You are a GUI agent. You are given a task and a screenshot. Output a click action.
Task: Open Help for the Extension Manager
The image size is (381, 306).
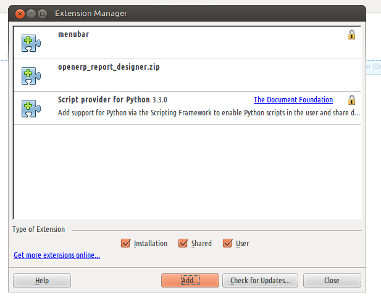(42, 281)
